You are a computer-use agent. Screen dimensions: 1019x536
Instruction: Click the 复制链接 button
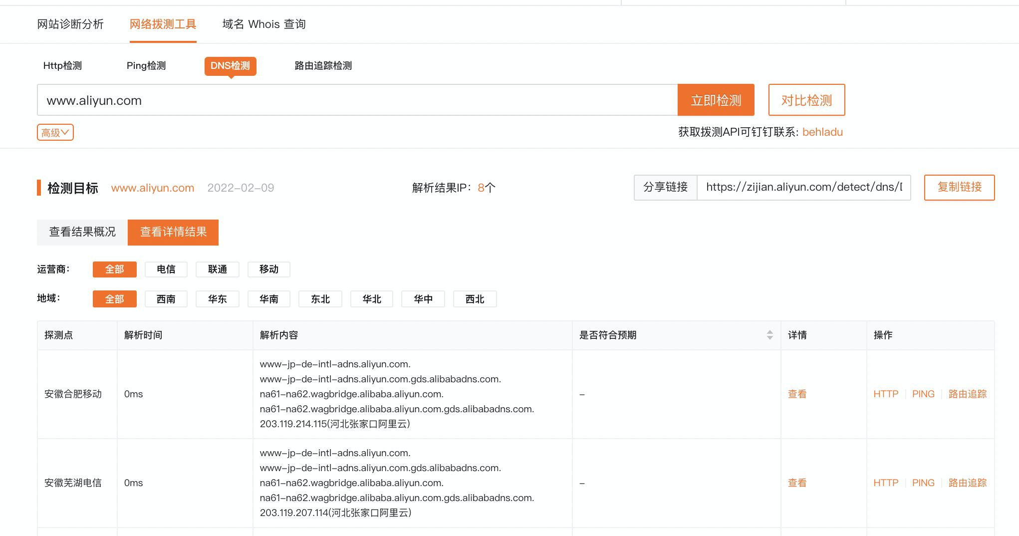tap(959, 187)
